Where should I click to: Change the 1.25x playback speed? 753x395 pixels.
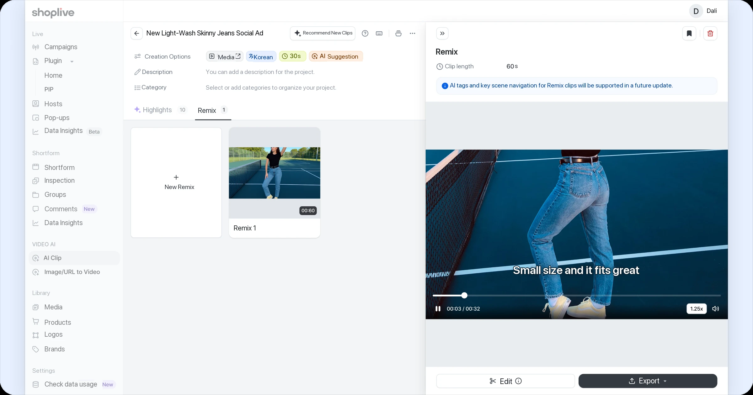click(697, 308)
